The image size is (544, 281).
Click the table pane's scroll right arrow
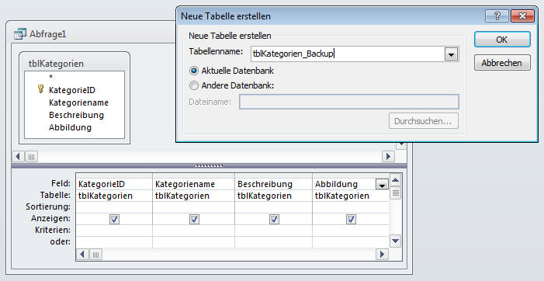(x=388, y=157)
